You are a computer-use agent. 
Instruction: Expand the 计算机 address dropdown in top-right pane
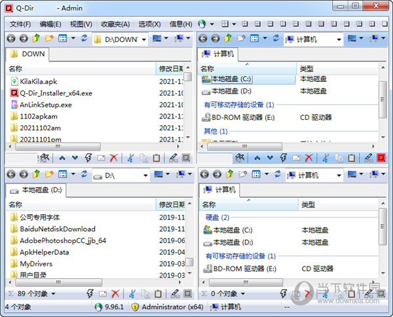339,39
